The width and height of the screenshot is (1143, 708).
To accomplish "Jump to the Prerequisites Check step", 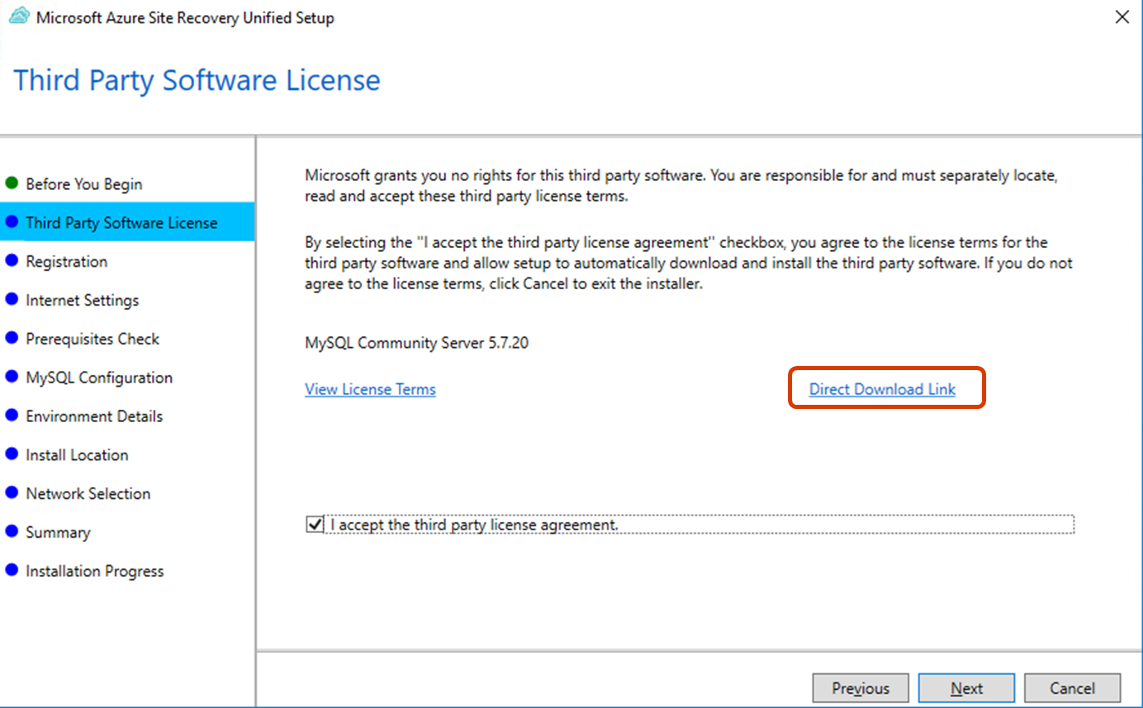I will coord(92,339).
